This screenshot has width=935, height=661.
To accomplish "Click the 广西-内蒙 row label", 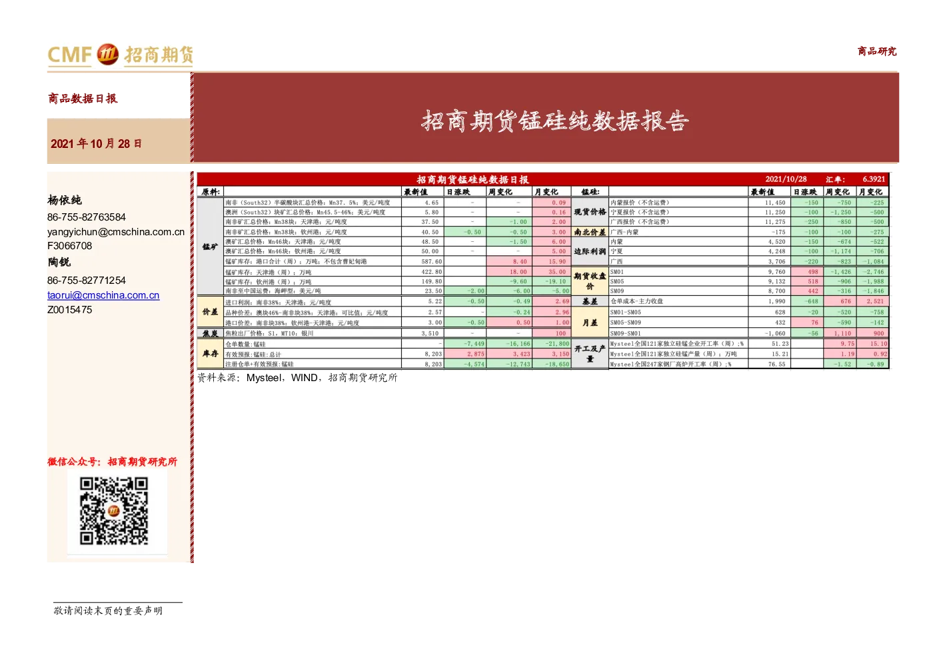I will pos(624,232).
